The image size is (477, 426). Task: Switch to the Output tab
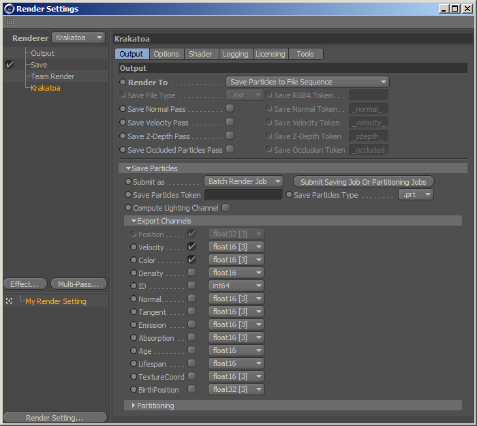pyautogui.click(x=132, y=54)
